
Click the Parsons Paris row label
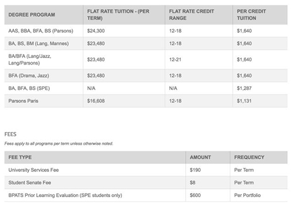23,101
